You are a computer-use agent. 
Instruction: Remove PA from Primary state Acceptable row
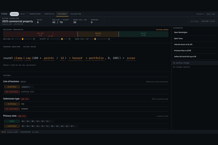pos(29,126)
